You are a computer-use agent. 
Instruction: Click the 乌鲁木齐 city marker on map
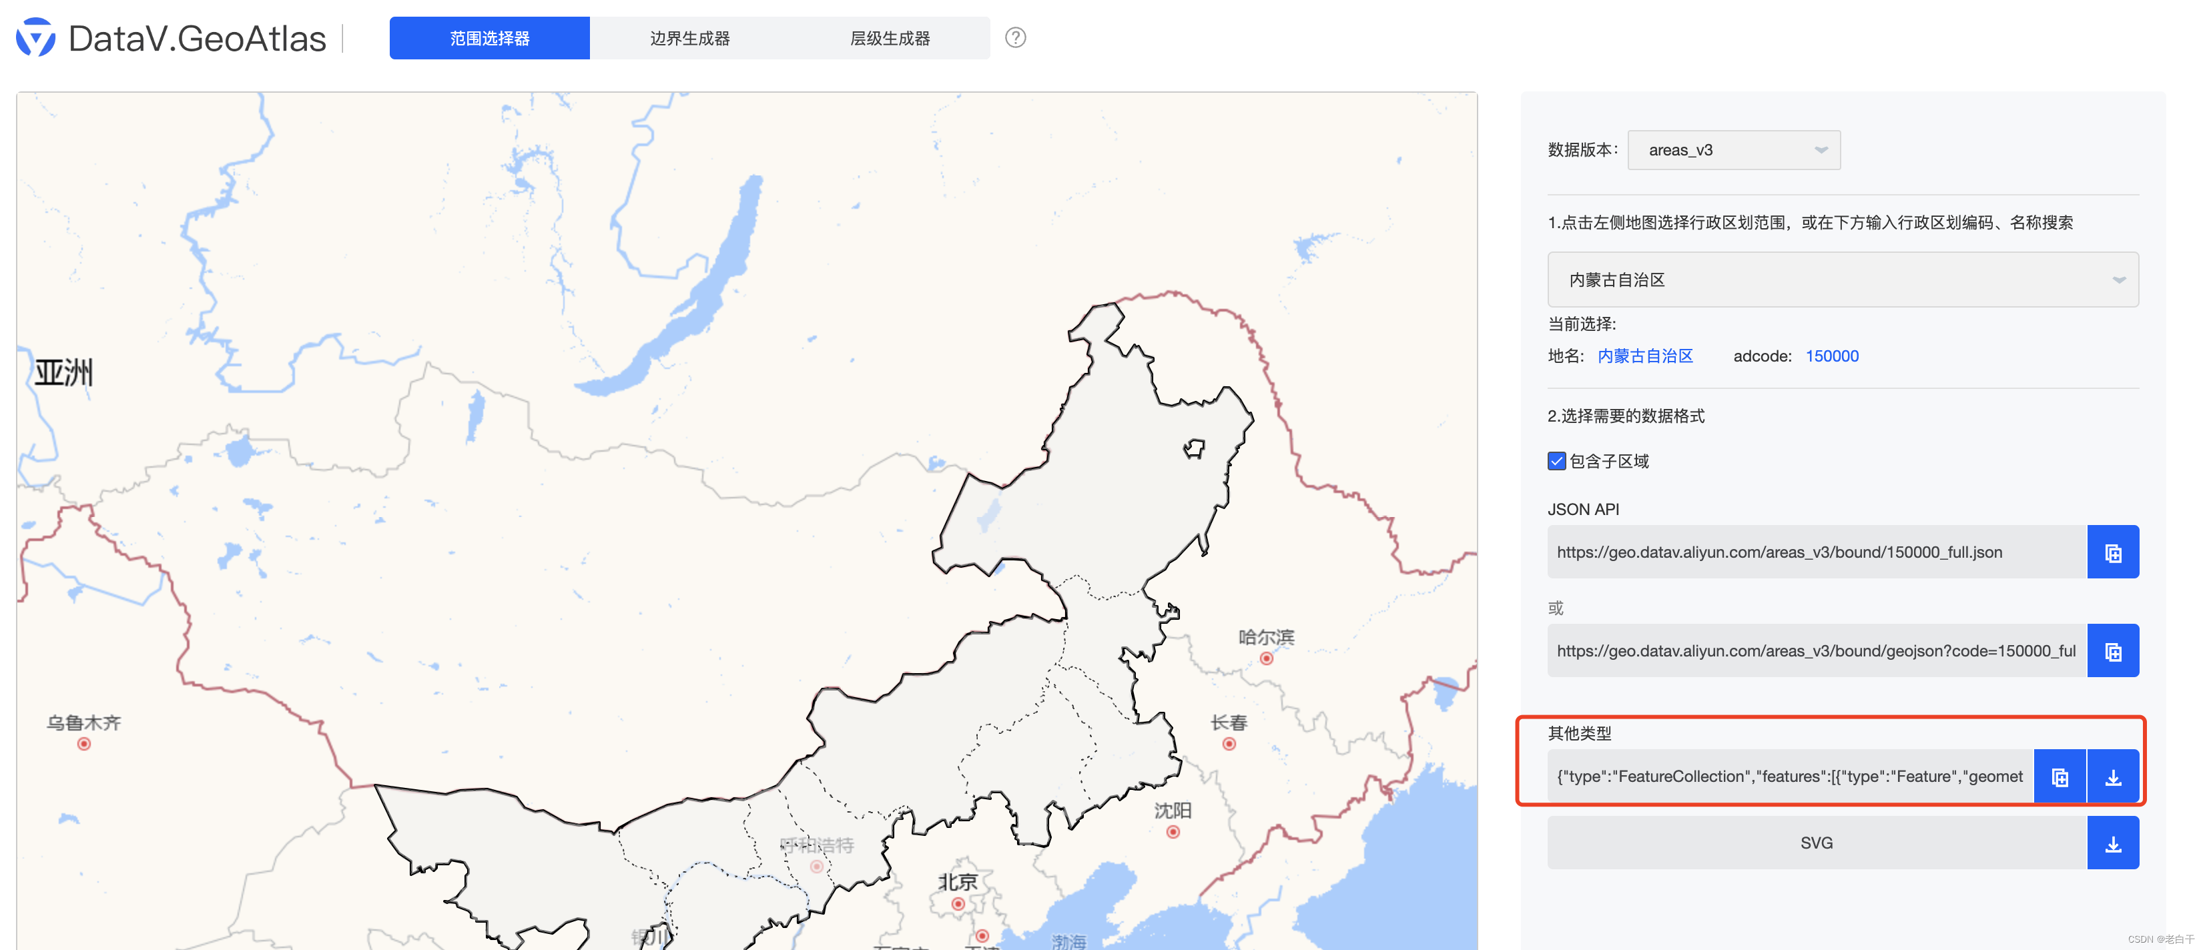[84, 744]
